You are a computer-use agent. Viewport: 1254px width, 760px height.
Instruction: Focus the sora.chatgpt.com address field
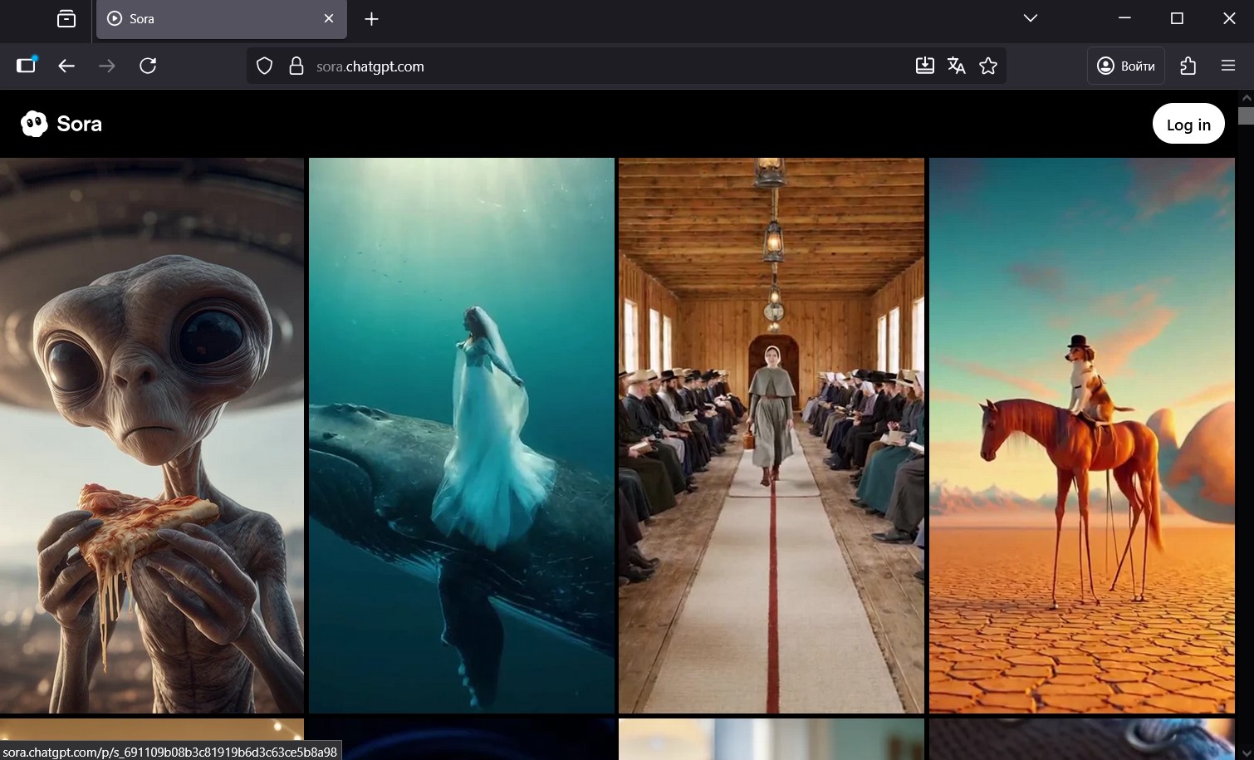581,66
